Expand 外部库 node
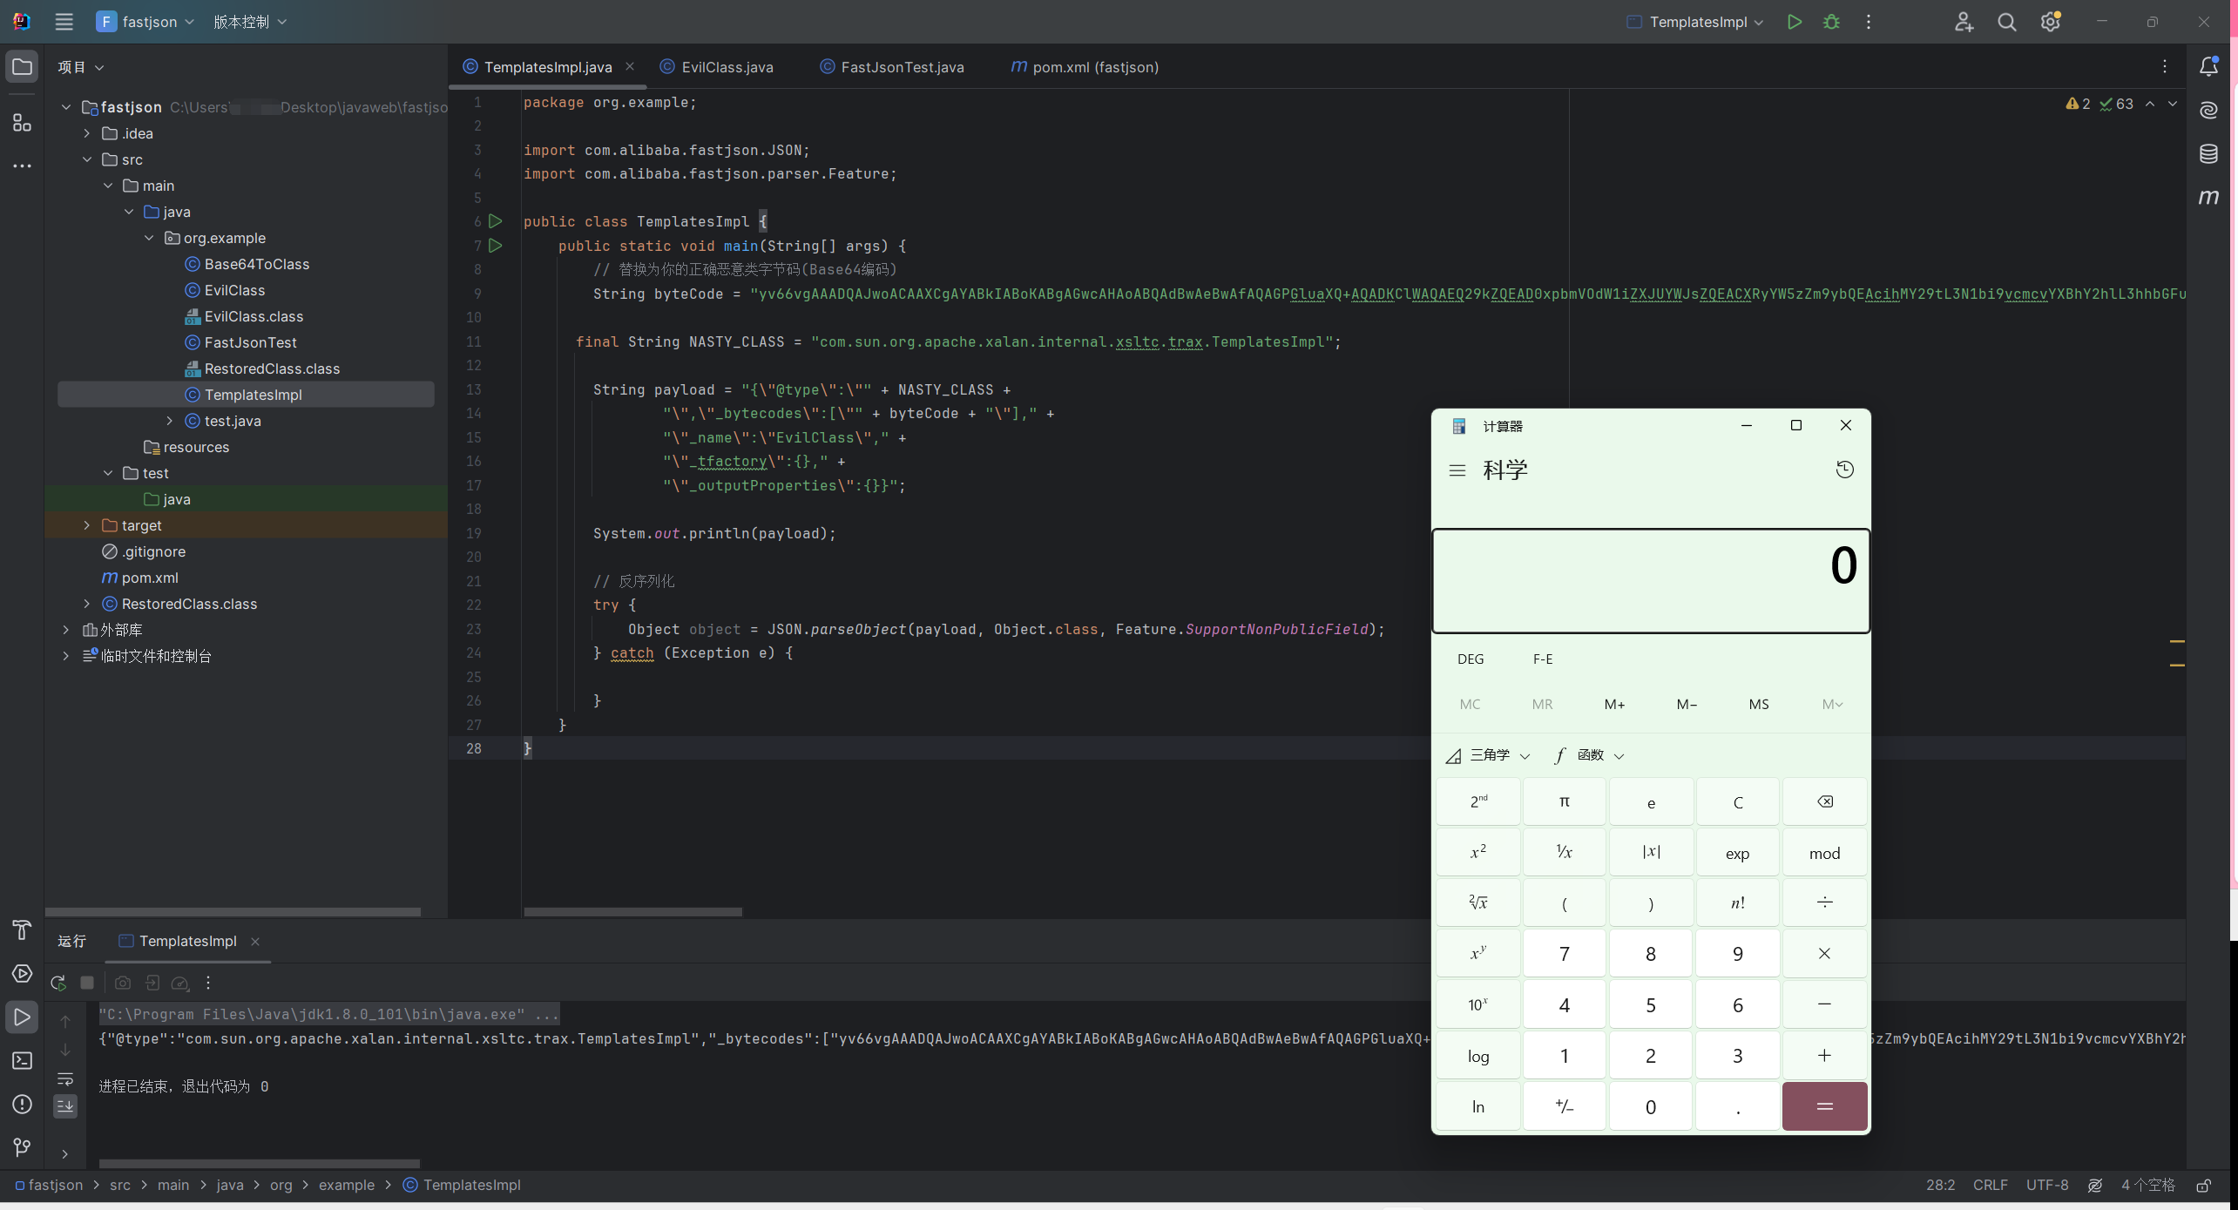Viewport: 2238px width, 1210px height. click(x=65, y=630)
